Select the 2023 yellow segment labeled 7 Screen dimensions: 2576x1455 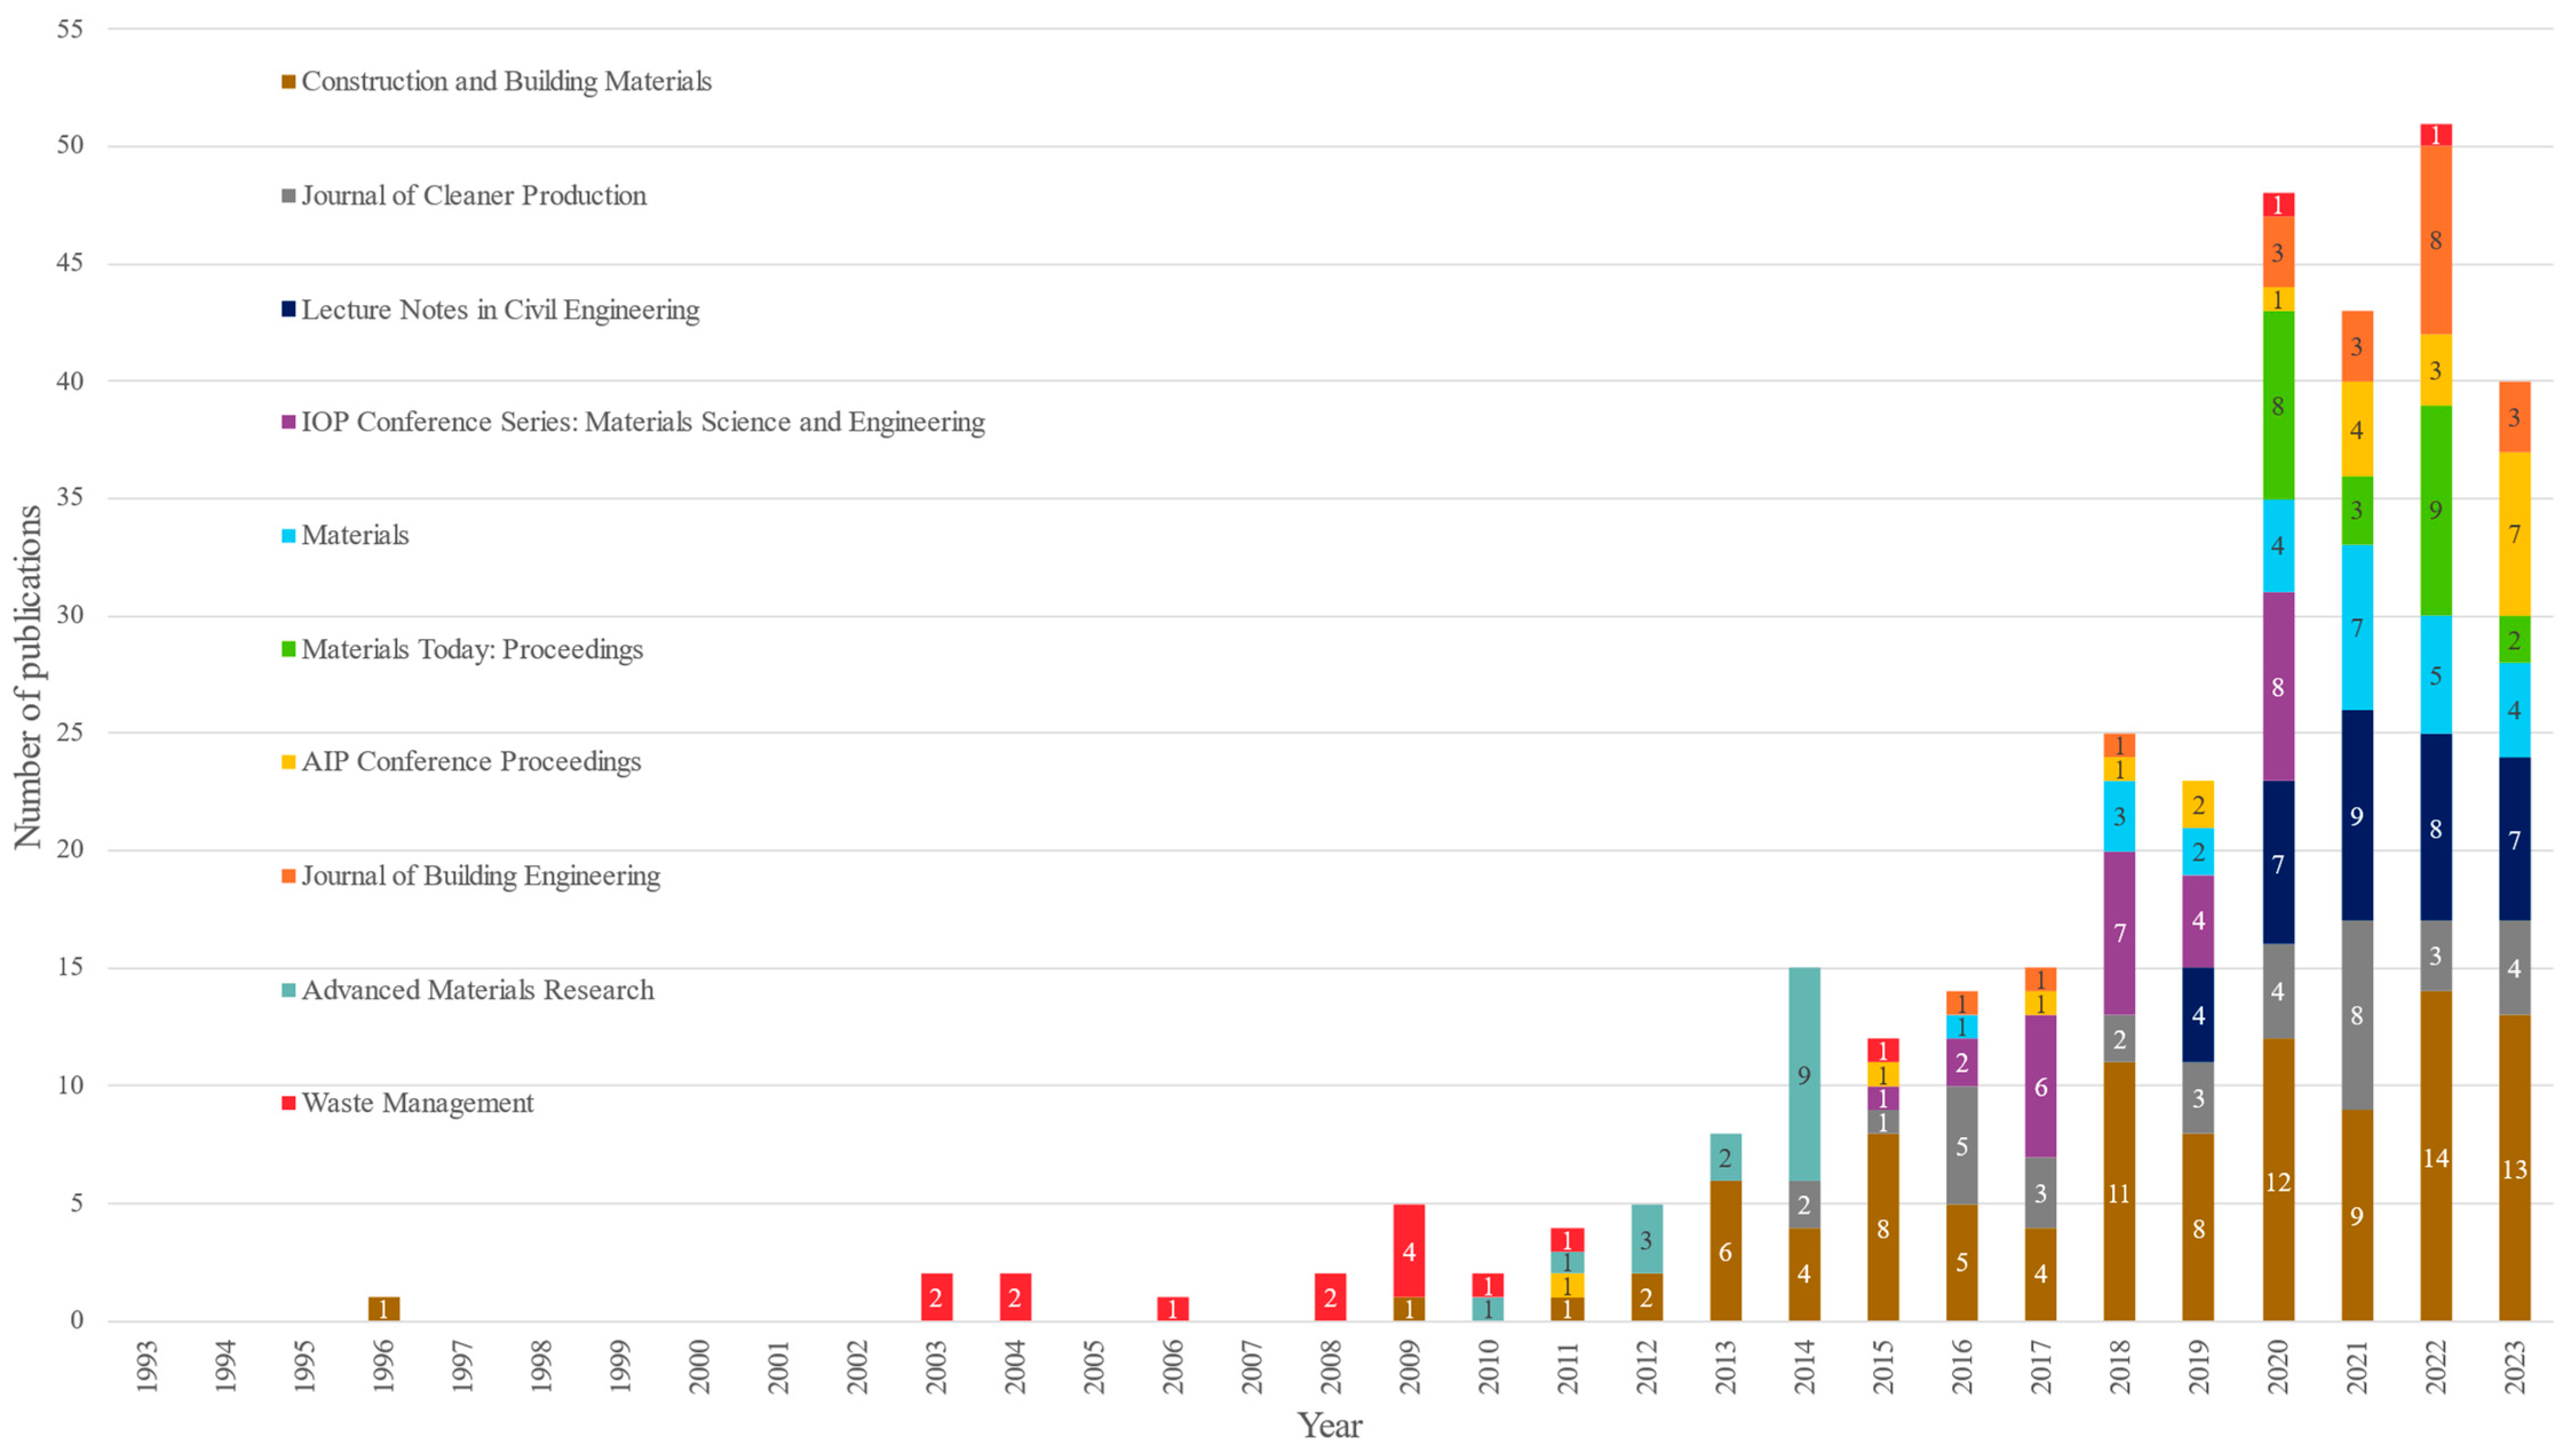pyautogui.click(x=2514, y=534)
